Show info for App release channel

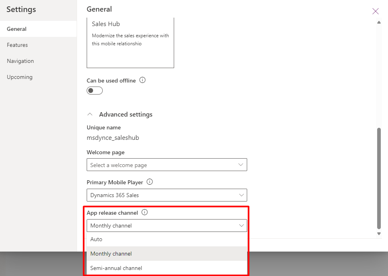pyautogui.click(x=144, y=212)
